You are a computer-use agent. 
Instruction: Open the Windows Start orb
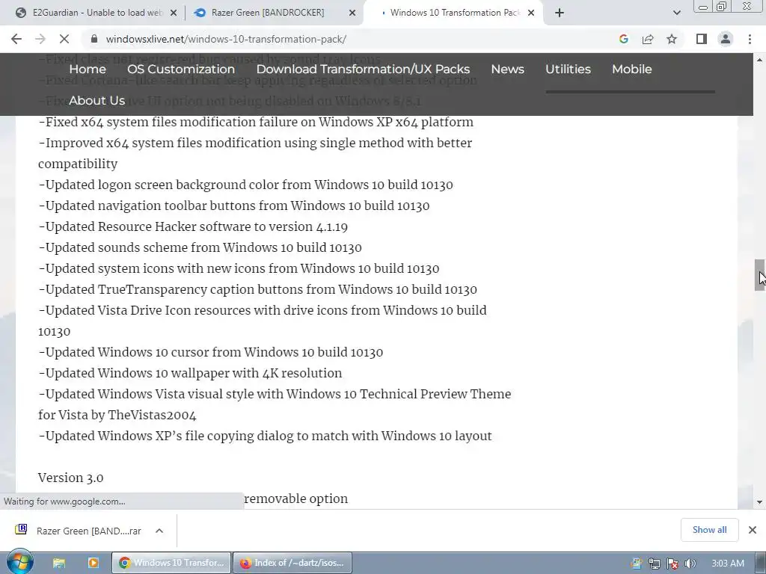click(x=20, y=562)
